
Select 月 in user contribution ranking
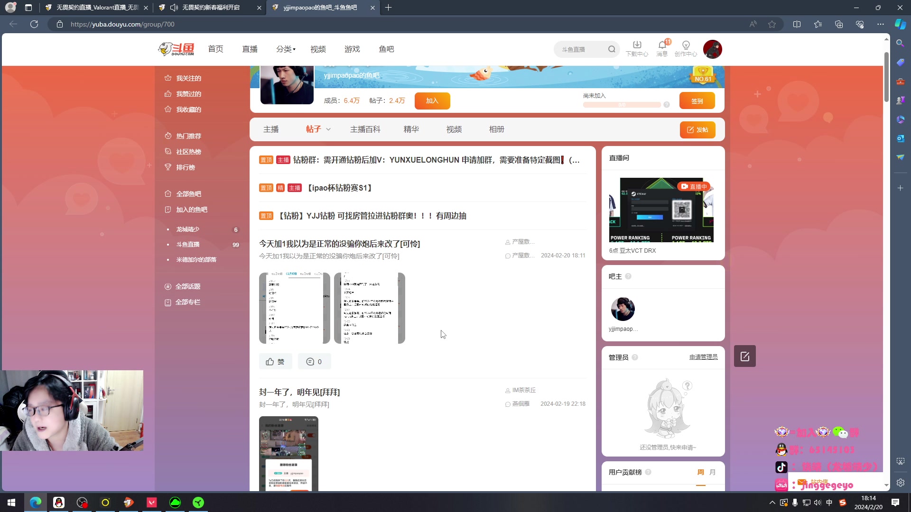[x=712, y=472]
